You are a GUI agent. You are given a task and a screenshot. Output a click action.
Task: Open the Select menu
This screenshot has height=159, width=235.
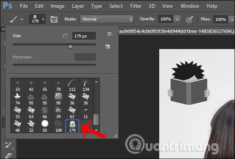[x=116, y=6]
